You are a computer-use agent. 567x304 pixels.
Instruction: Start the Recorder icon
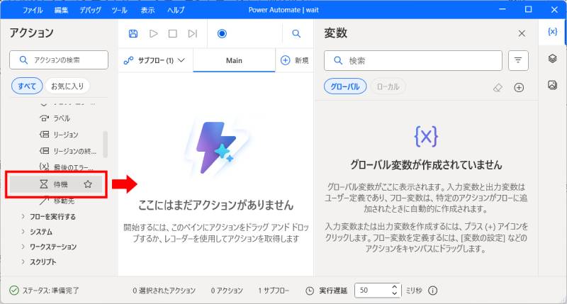tap(222, 33)
